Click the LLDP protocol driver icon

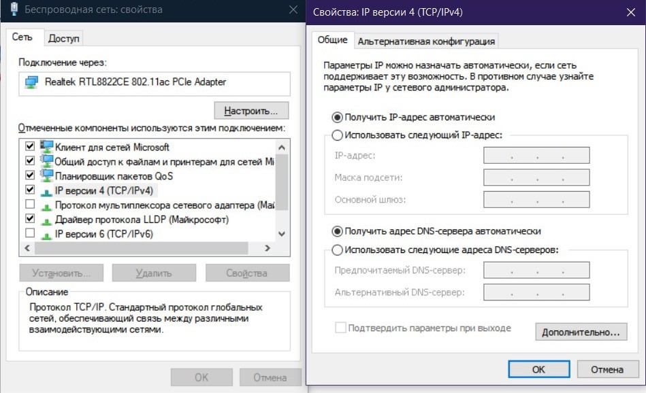click(47, 220)
